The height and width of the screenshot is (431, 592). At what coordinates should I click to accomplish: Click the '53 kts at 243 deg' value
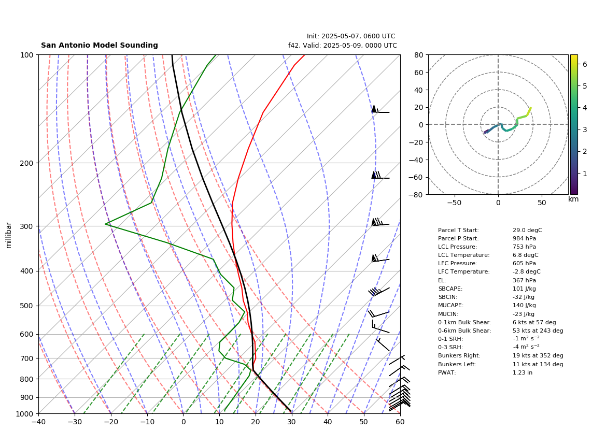pyautogui.click(x=538, y=331)
